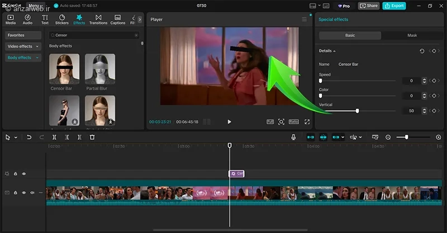Toggle lock on the main video track
Screen dimensions: 447x233
tap(16, 193)
